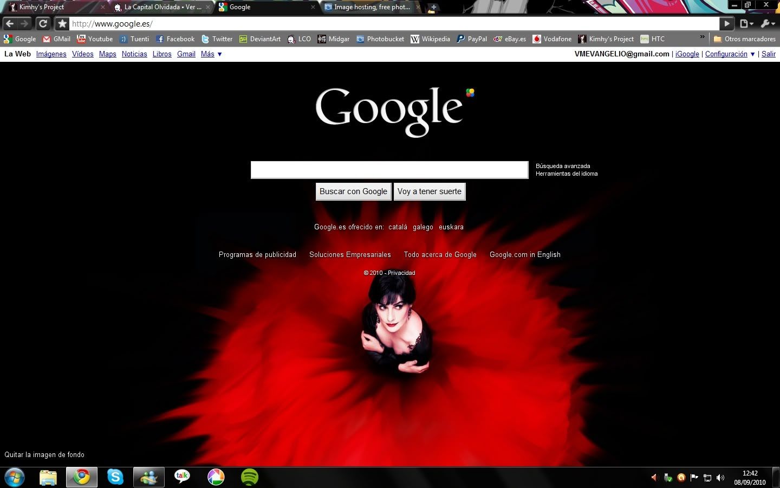Switch Google to català
The width and height of the screenshot is (780, 488).
point(398,227)
